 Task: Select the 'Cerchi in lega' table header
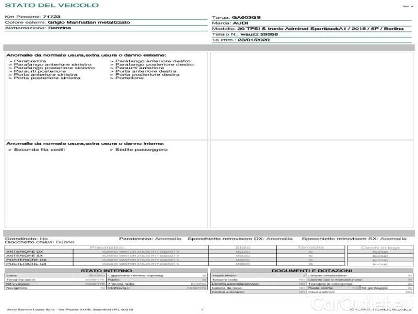pyautogui.click(x=380, y=248)
